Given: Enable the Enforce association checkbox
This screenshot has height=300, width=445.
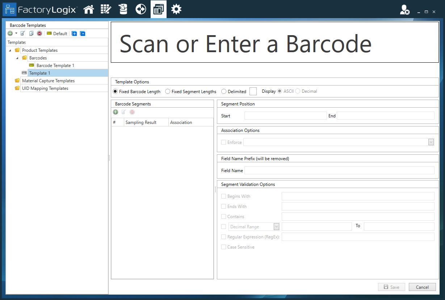Looking at the screenshot, I should click(x=223, y=142).
